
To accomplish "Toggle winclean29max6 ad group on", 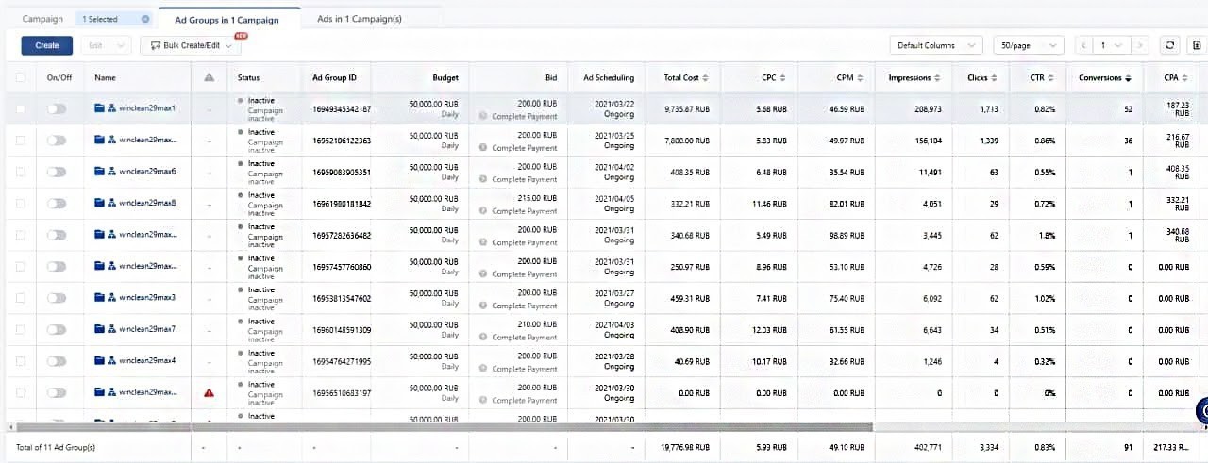I will tap(58, 172).
